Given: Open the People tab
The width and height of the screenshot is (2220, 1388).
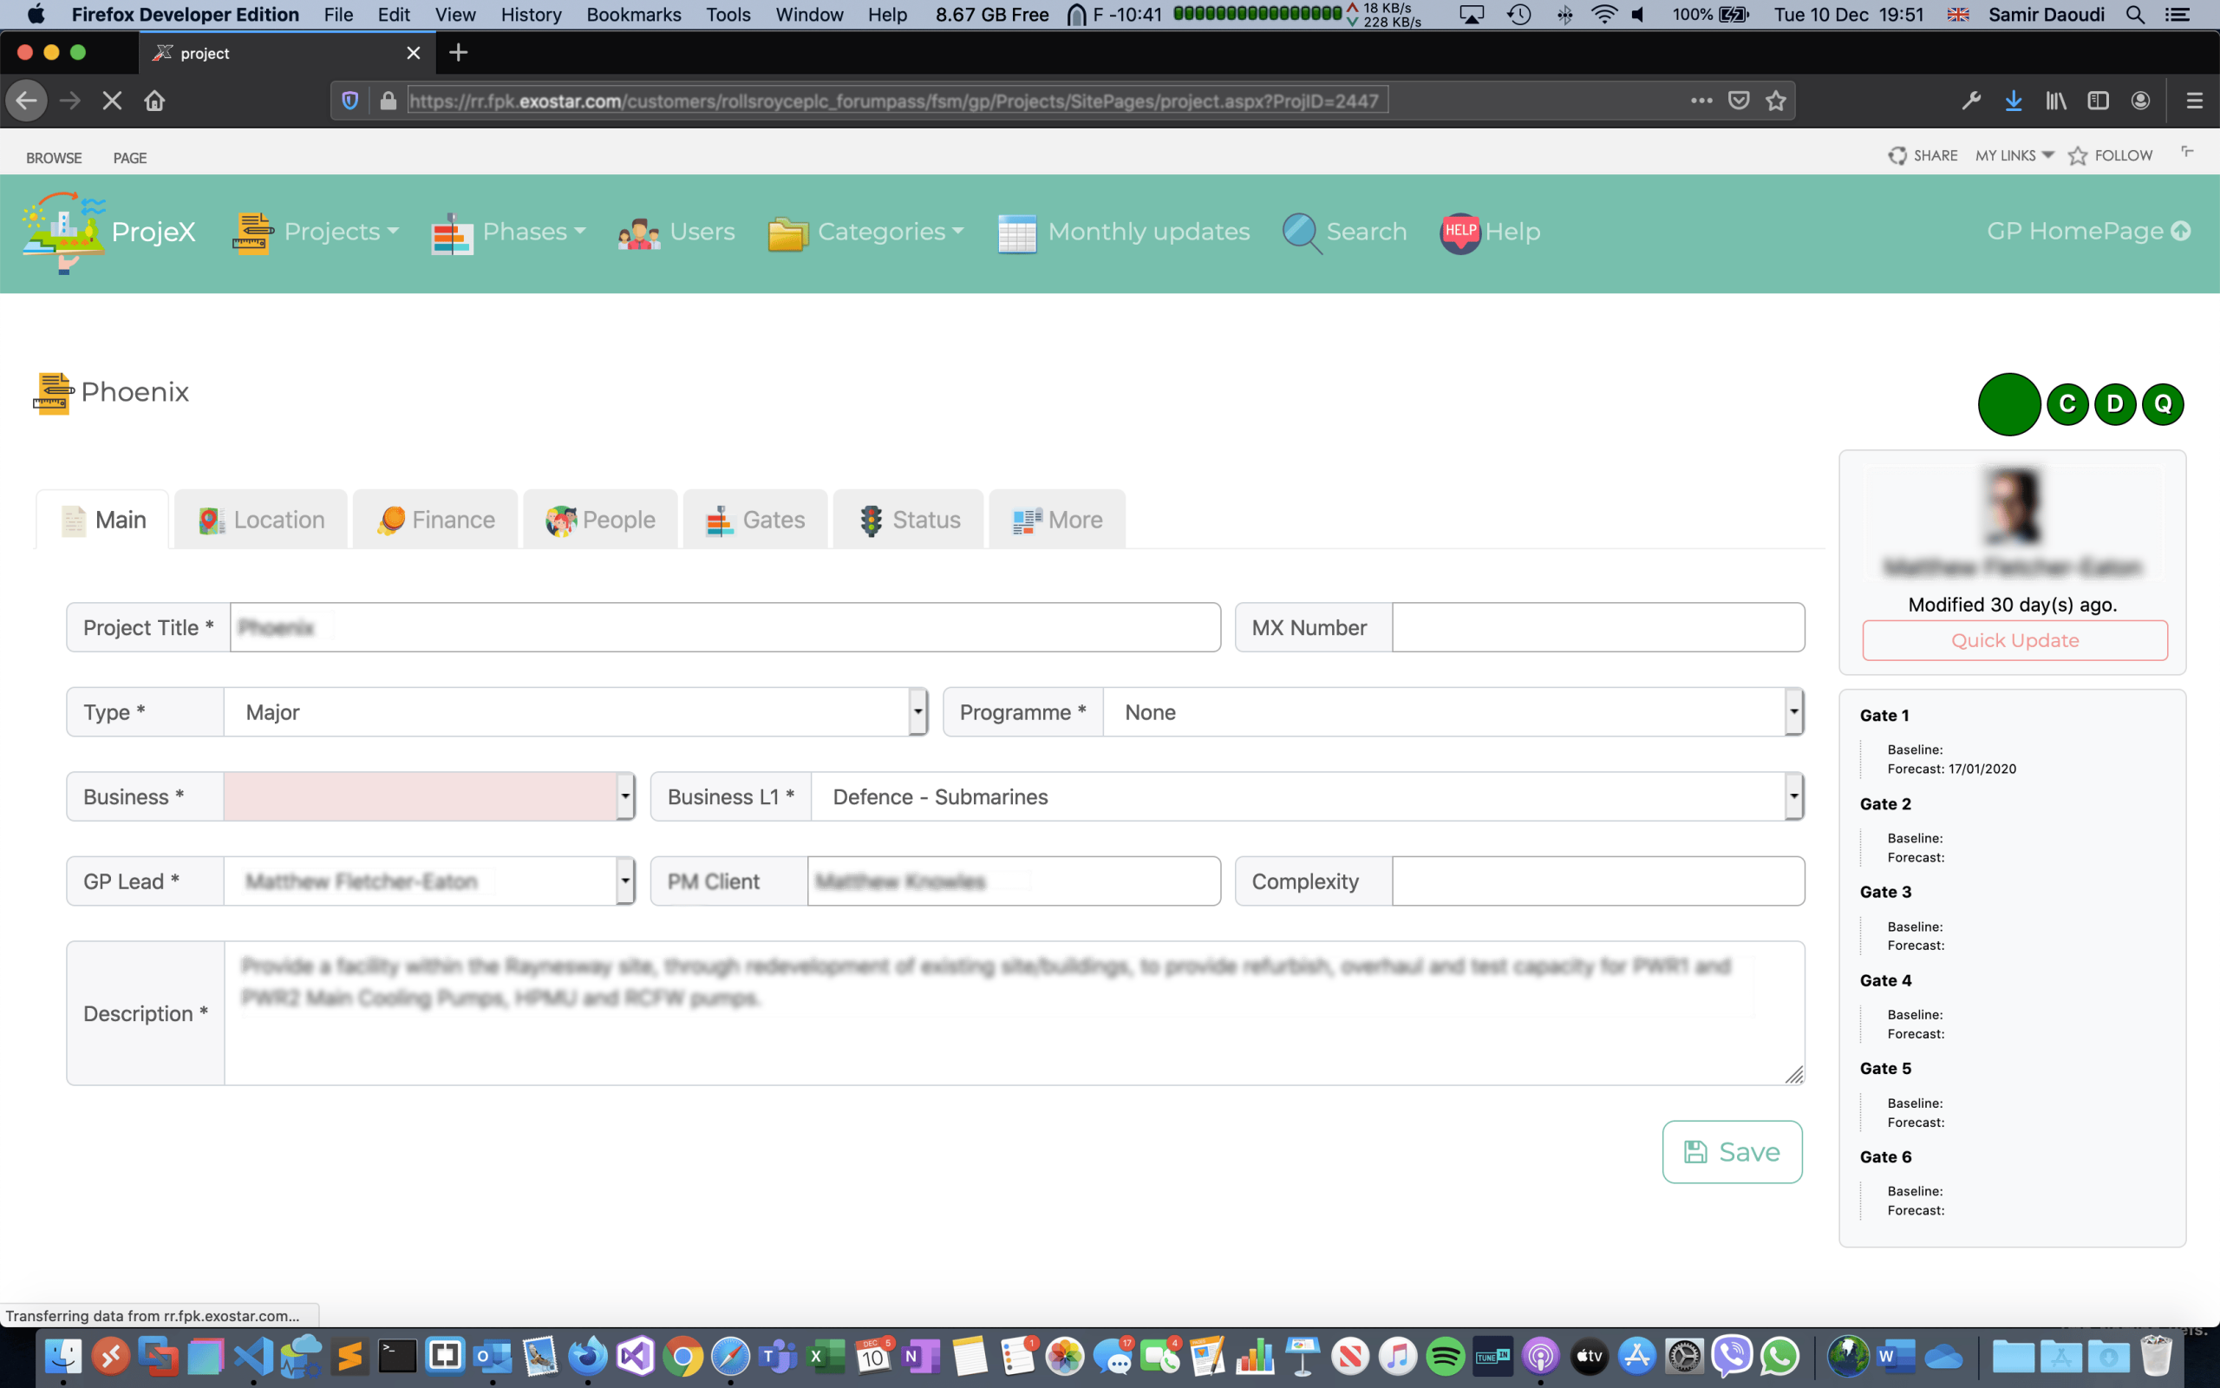Looking at the screenshot, I should click(x=601, y=520).
